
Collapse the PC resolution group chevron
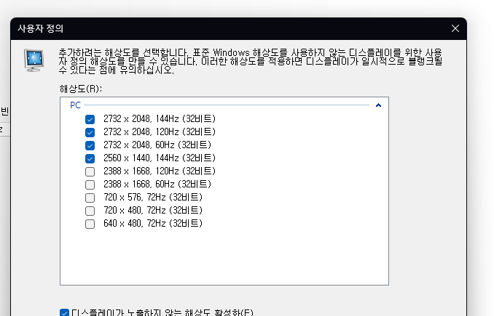coord(378,105)
